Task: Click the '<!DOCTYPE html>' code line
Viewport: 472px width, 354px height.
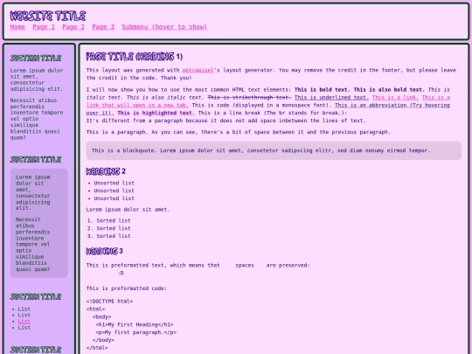Action: (x=109, y=302)
